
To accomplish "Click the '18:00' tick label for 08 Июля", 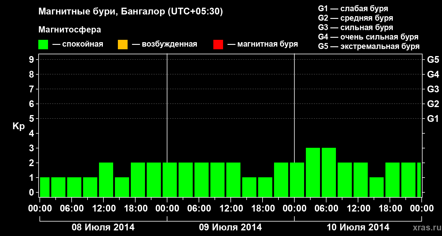I will pyautogui.click(x=136, y=208).
